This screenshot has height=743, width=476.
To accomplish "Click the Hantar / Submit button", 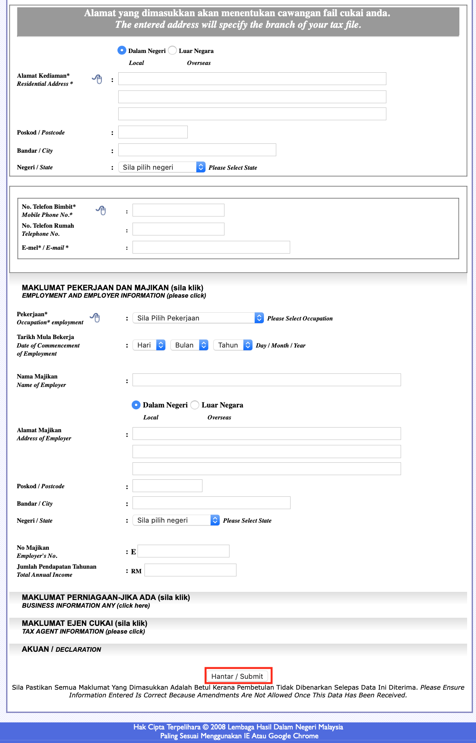I will pos(237,676).
